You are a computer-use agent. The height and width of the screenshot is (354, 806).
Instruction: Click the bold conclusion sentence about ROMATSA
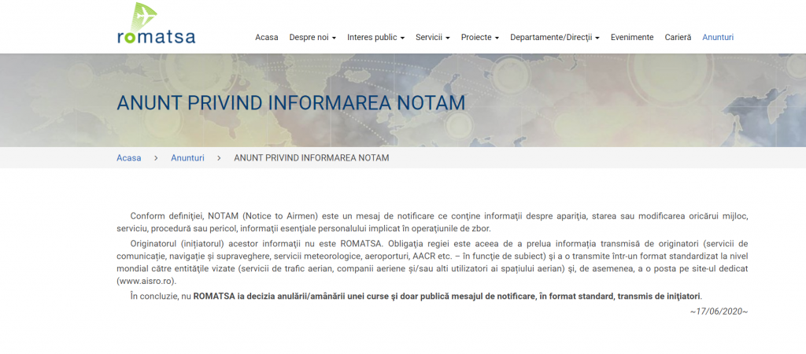click(x=447, y=297)
